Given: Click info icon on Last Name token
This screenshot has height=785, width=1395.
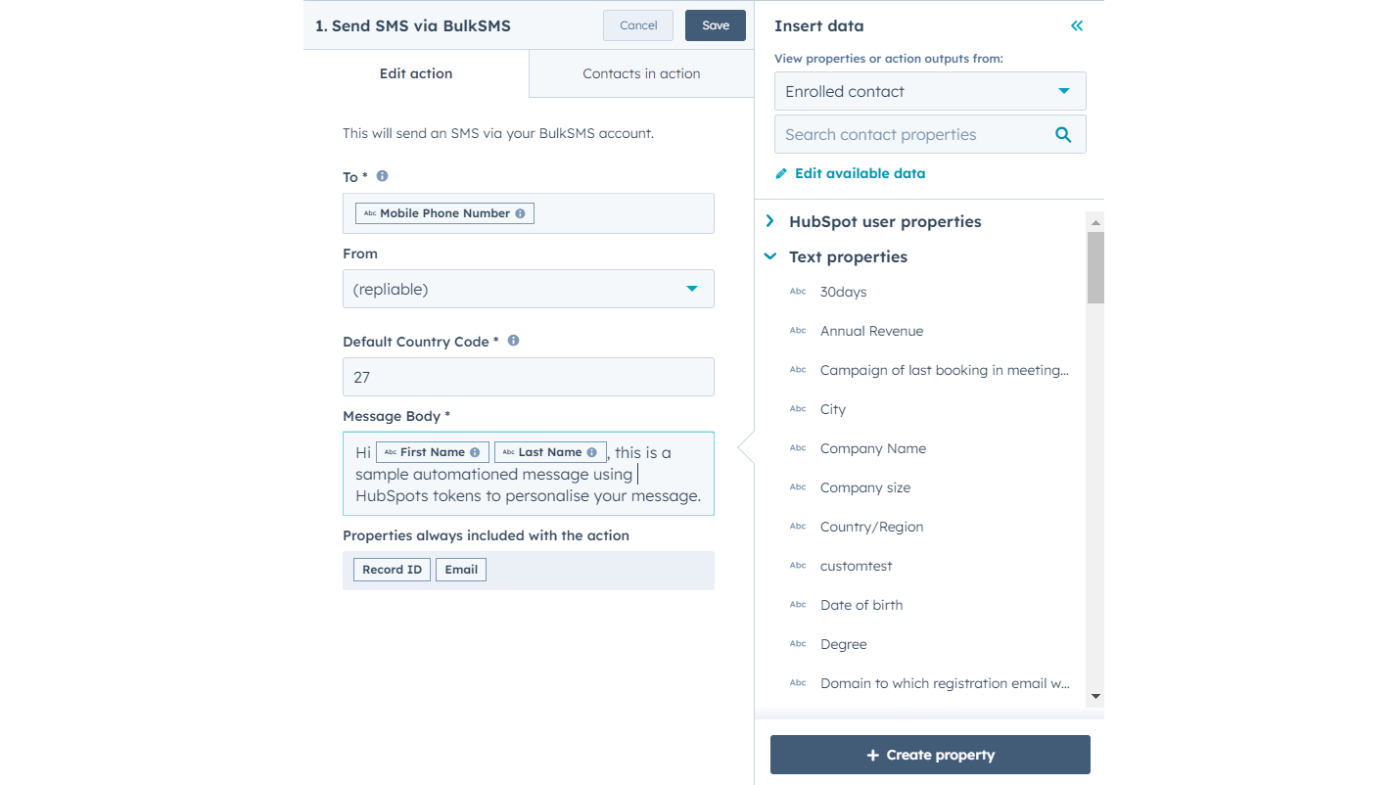Looking at the screenshot, I should tap(591, 452).
